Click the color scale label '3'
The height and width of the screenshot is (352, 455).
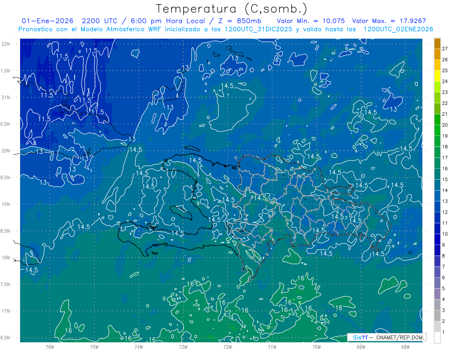(444, 310)
